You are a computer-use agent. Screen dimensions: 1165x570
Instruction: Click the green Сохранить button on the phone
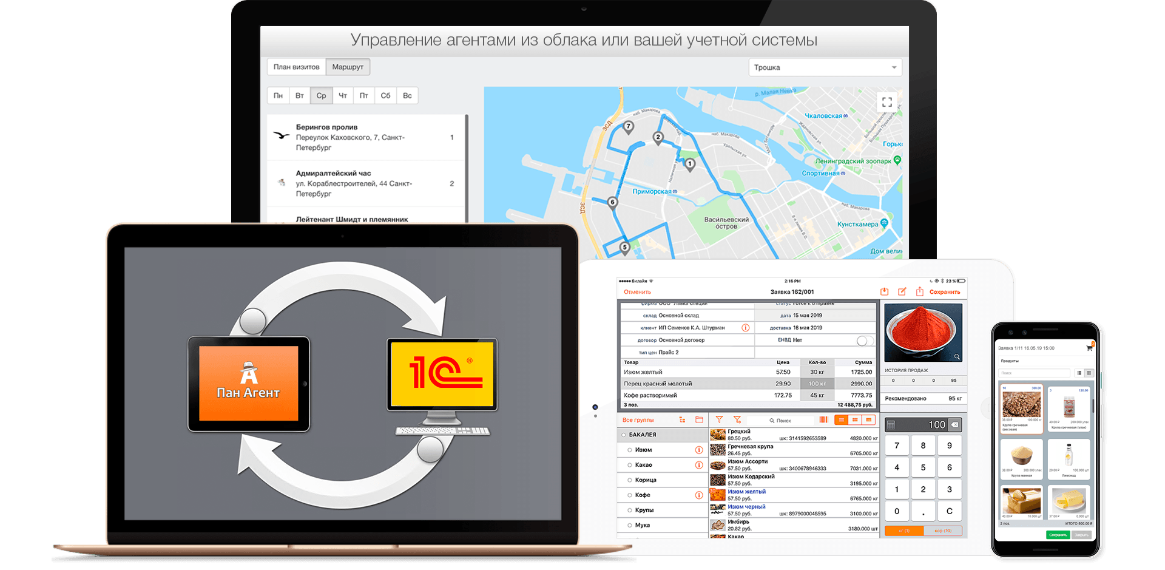(x=1058, y=535)
